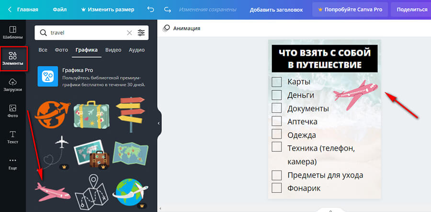This screenshot has width=431, height=212.
Task: Add the outline map with pin graphic
Action: click(91, 192)
